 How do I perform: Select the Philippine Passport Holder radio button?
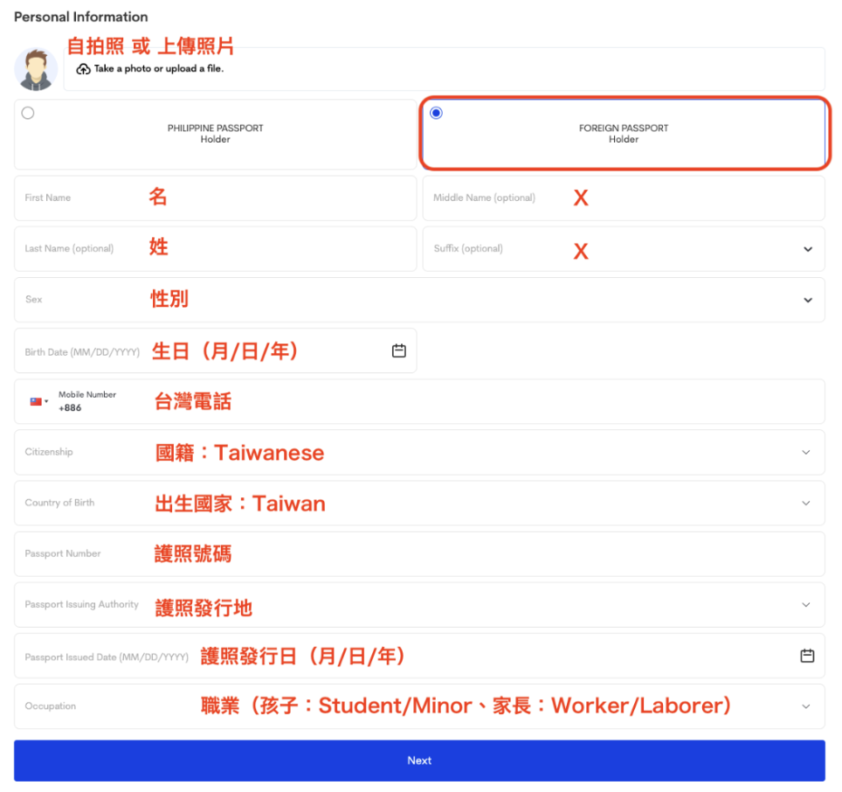(28, 113)
